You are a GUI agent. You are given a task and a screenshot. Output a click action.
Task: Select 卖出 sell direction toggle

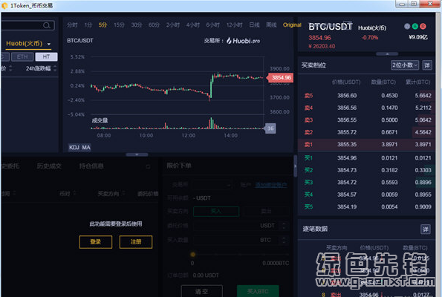pyautogui.click(x=266, y=211)
